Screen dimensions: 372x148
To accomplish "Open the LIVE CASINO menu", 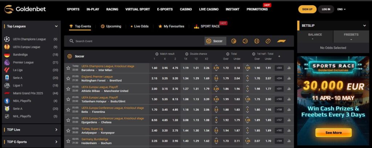I will coord(209,9).
